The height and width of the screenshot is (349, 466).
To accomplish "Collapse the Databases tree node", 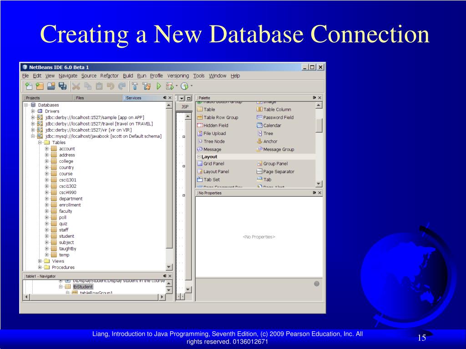I will (x=26, y=105).
